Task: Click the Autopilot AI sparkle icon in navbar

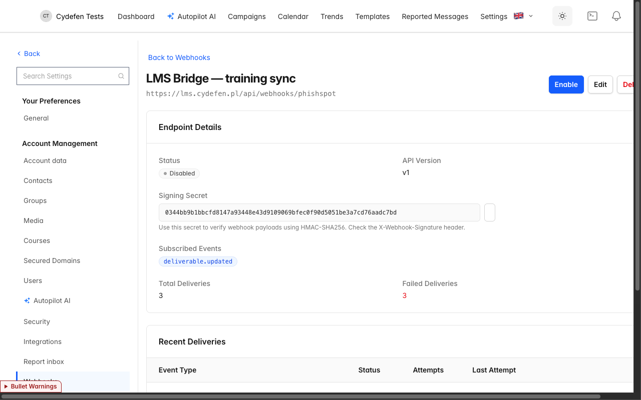Action: 171,16
